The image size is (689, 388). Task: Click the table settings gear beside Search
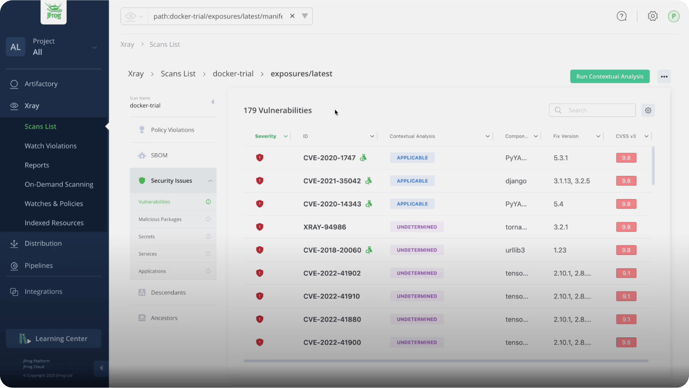(x=648, y=111)
